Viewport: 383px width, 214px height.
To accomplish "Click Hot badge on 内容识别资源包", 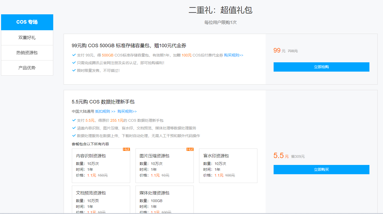I will (x=126, y=149).
